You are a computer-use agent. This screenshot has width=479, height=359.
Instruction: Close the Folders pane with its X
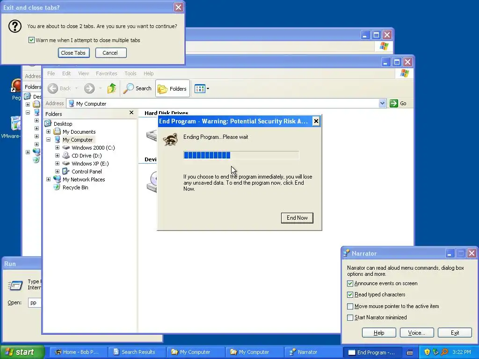coord(131,113)
